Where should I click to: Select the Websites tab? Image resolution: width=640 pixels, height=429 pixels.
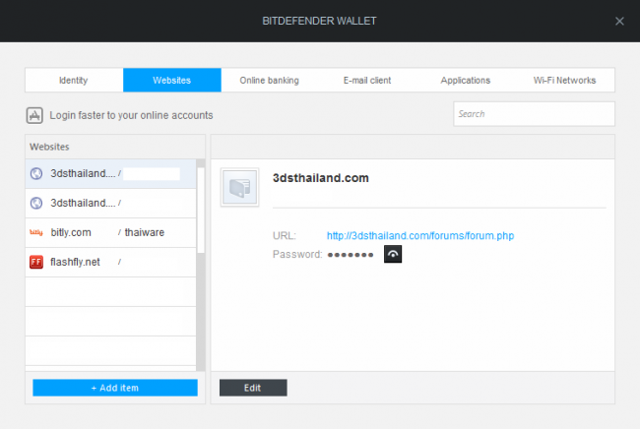click(x=172, y=81)
